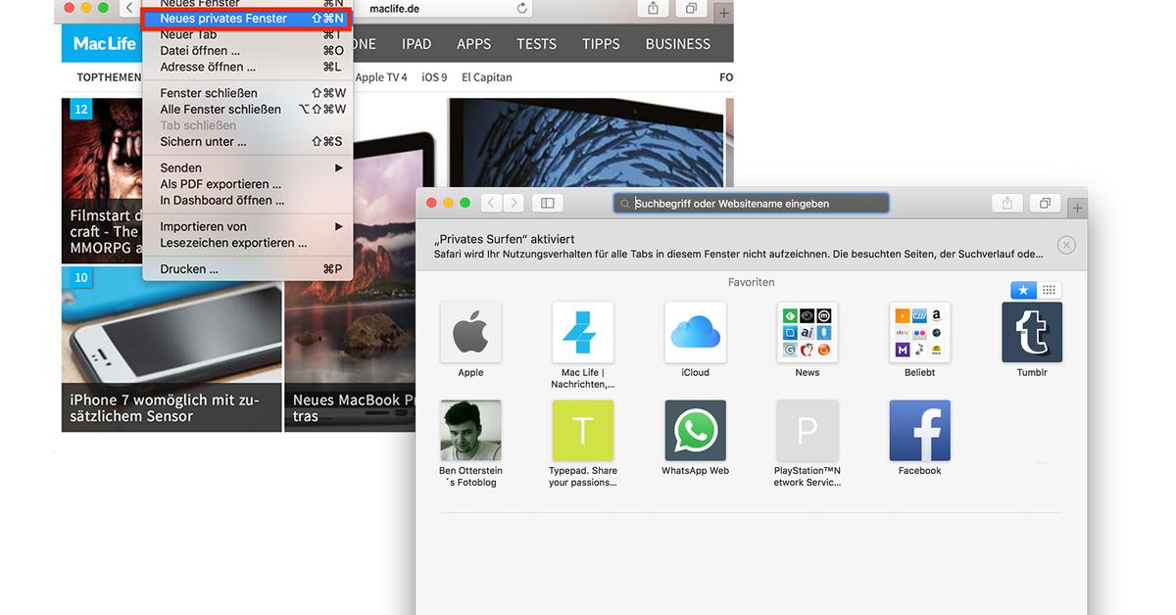
Task: Go back in the maclife.de window
Action: coord(129,8)
